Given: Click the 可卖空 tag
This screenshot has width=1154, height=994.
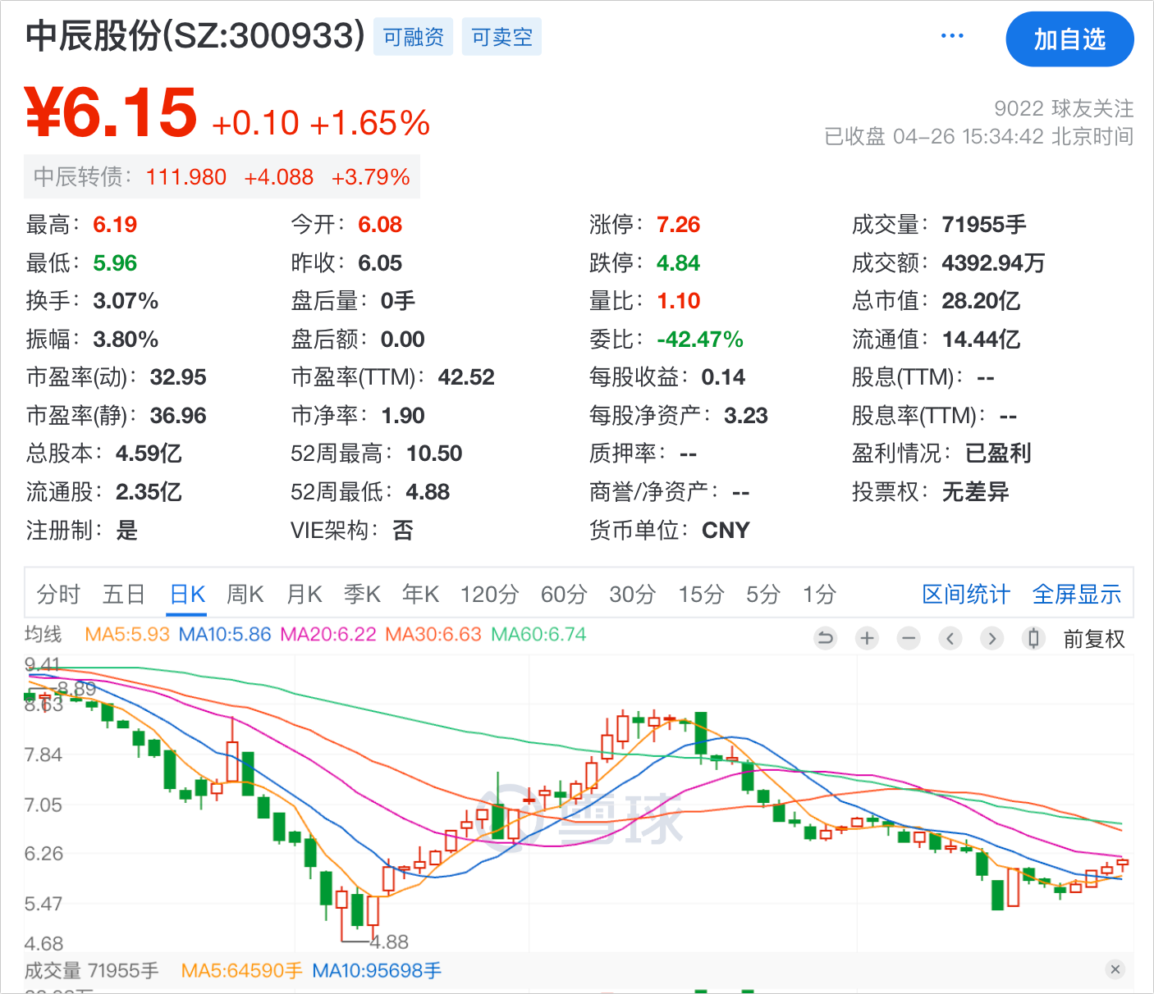Looking at the screenshot, I should pos(501,38).
